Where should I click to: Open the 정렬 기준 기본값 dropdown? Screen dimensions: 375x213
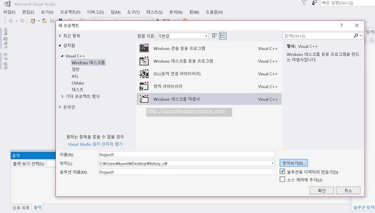[x=182, y=36]
